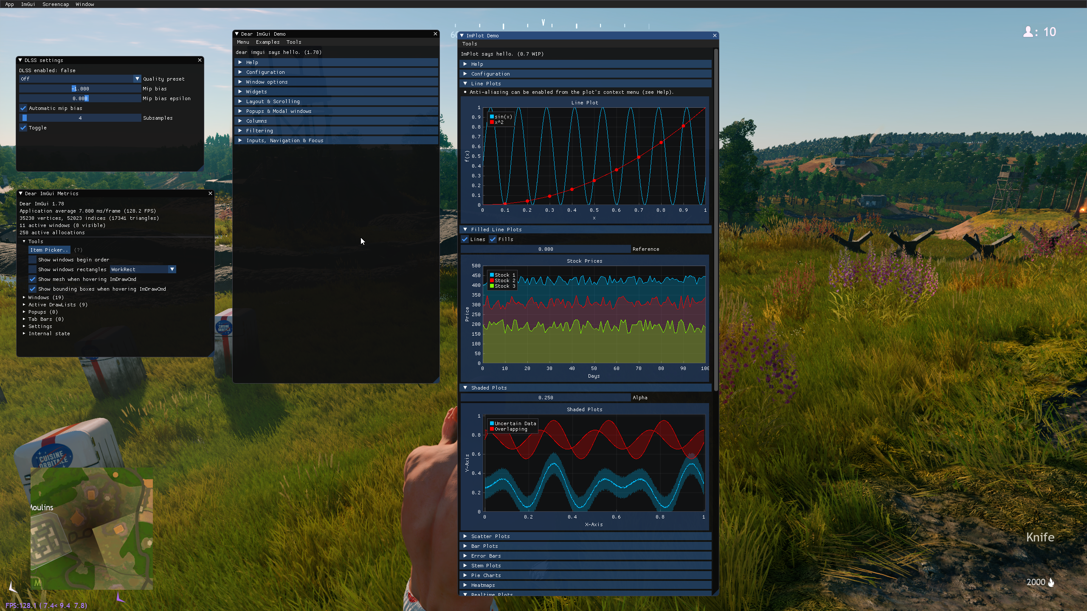Expand Active DrawLists (9) node
Screen dimensions: 1087x611
24,305
